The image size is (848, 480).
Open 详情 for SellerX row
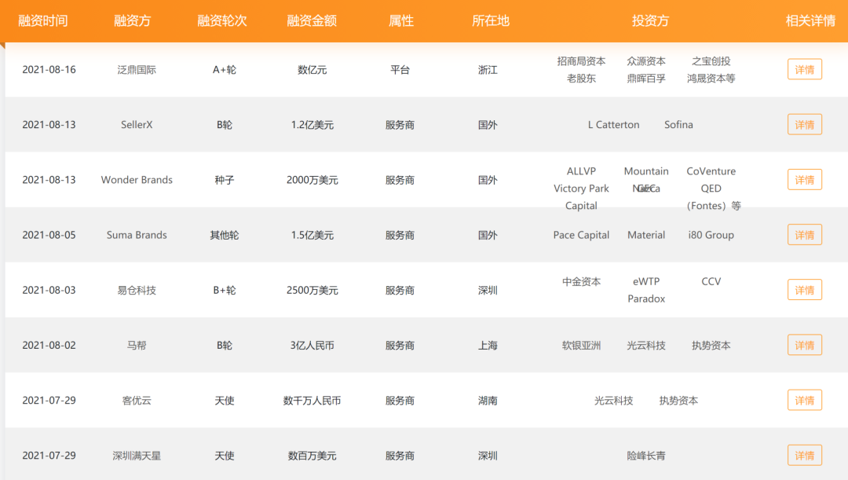[x=804, y=124]
